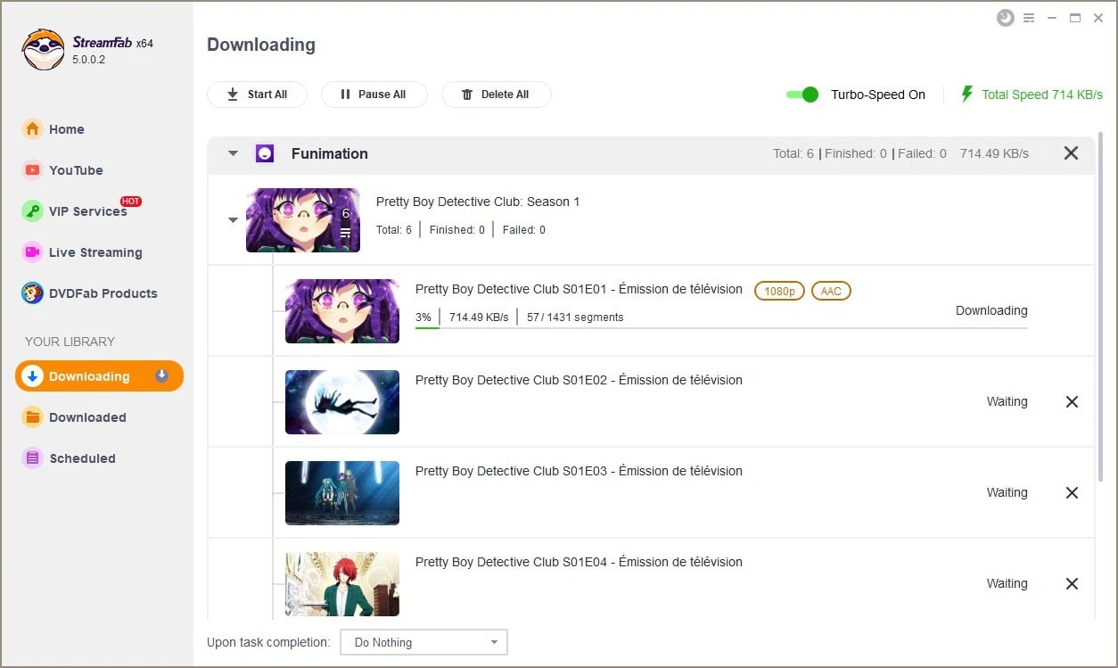Collapse the Season 1 episode list
The width and height of the screenshot is (1118, 668).
(x=233, y=219)
